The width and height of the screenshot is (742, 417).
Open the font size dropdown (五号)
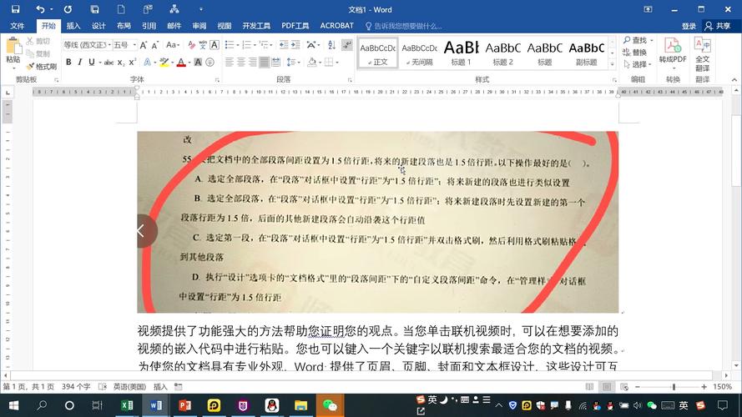(134, 45)
